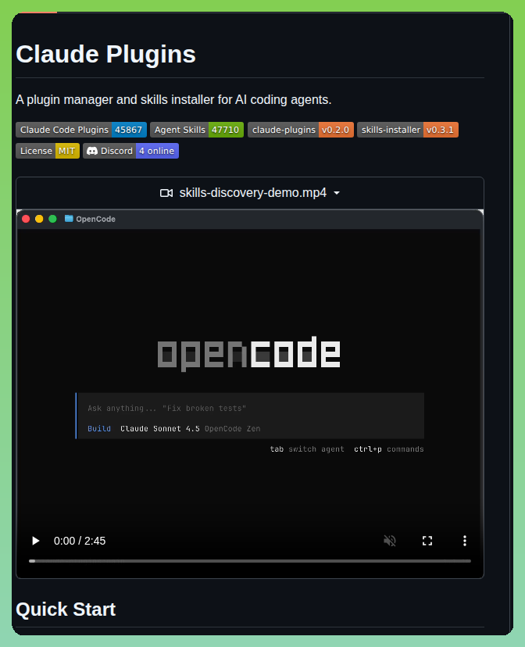Click the ctrl+p commands hint
The width and height of the screenshot is (525, 647).
click(388, 449)
